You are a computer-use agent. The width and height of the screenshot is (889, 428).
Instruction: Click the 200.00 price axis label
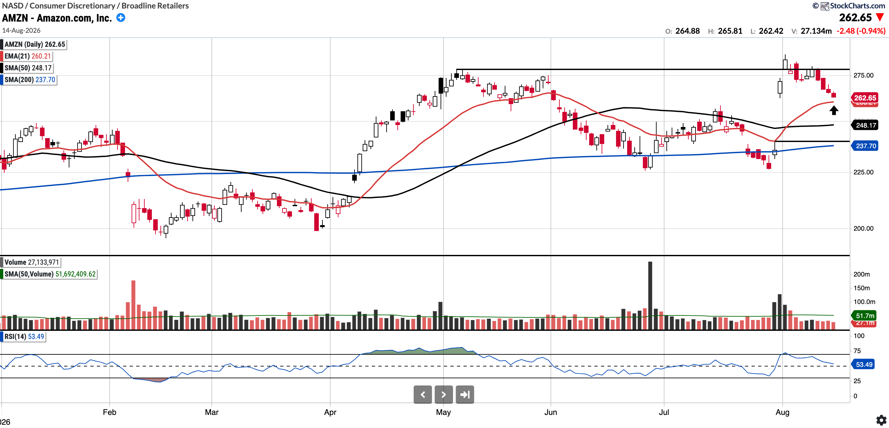tap(863, 228)
